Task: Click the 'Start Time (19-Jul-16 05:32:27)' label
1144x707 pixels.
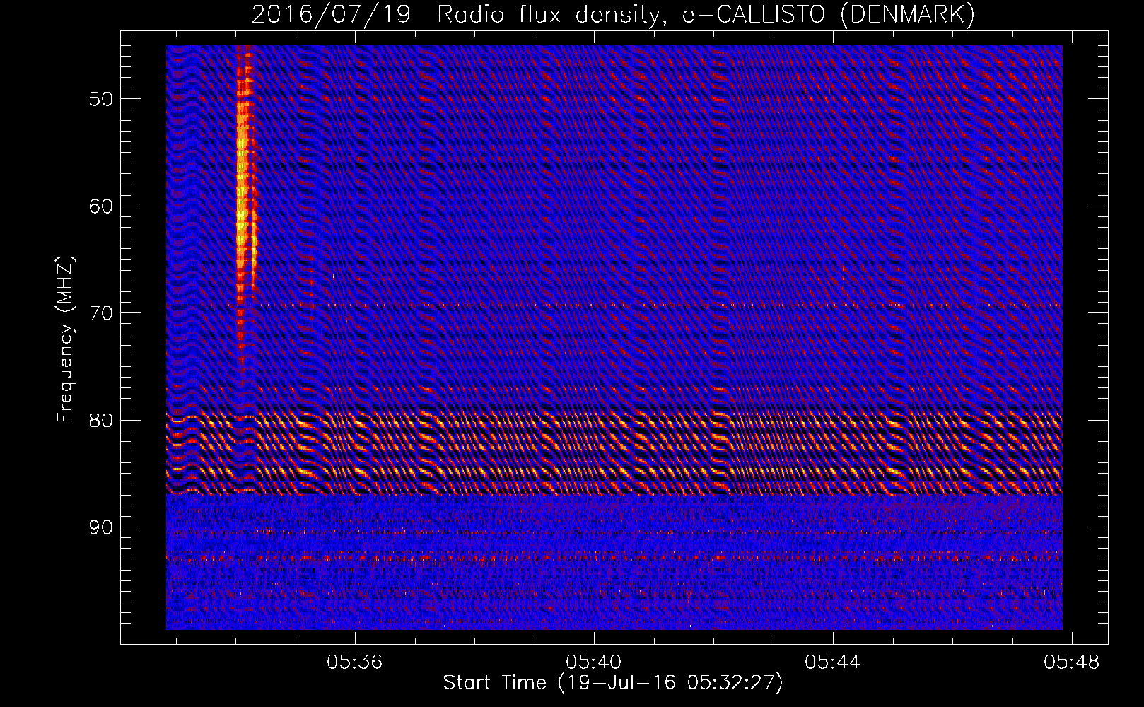Action: 613,683
